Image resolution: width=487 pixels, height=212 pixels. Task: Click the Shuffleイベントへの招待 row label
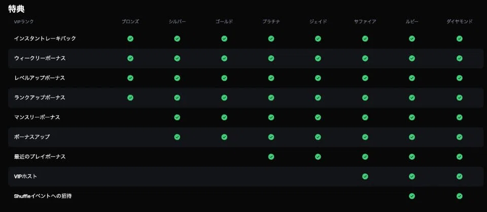point(43,196)
